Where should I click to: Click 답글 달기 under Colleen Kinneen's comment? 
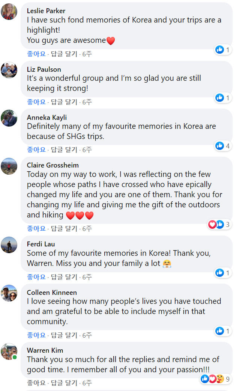click(64, 335)
